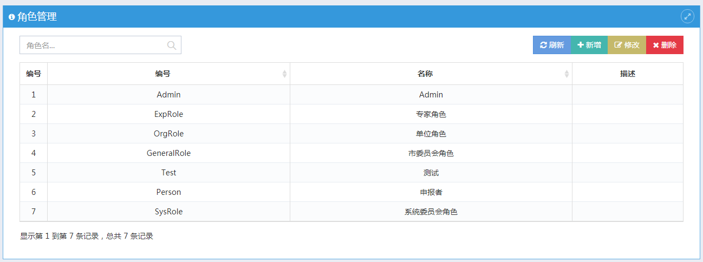This screenshot has height=262, width=703.
Task: Click the 刷新 refresh button
Action: click(x=552, y=45)
